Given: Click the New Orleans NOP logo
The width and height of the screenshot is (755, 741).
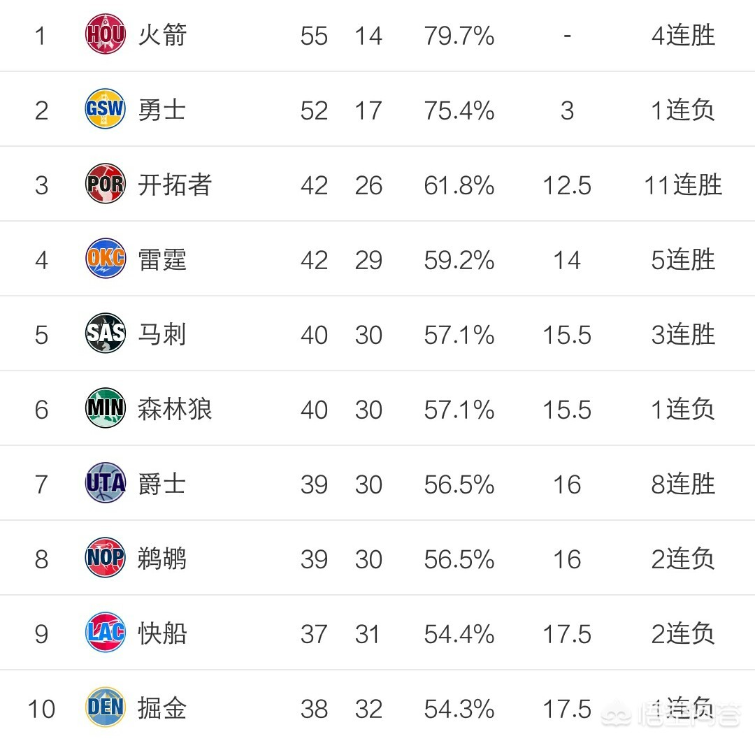Looking at the screenshot, I should click(106, 559).
